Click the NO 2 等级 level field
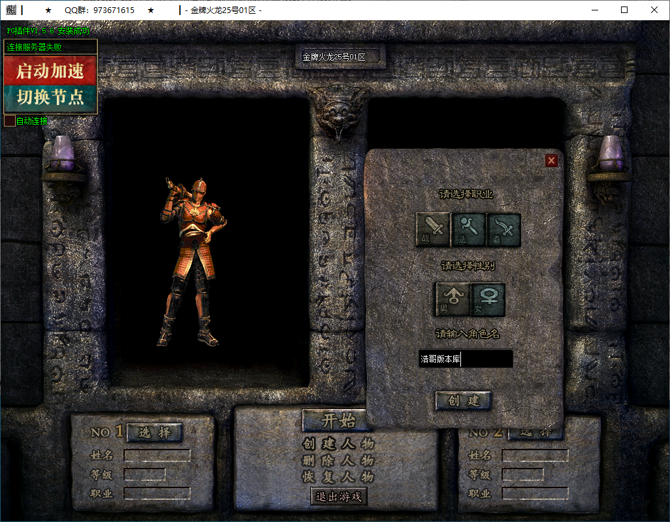Image resolution: width=670 pixels, height=522 pixels. point(522,474)
